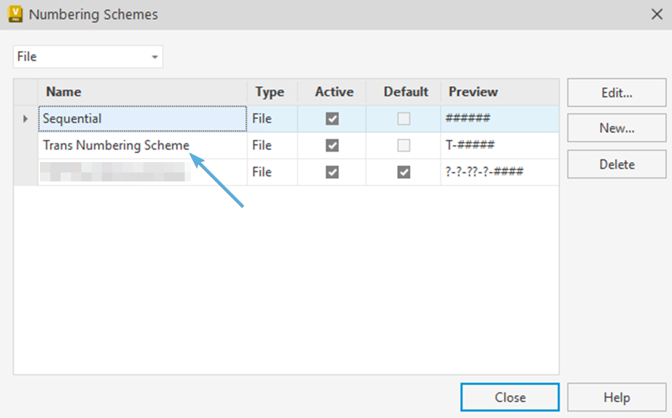Toggle Active checkbox for Trans Numbering Scheme
This screenshot has height=418, width=672.
(332, 146)
